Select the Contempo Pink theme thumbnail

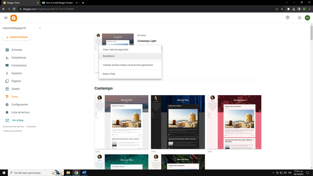(x=234, y=122)
